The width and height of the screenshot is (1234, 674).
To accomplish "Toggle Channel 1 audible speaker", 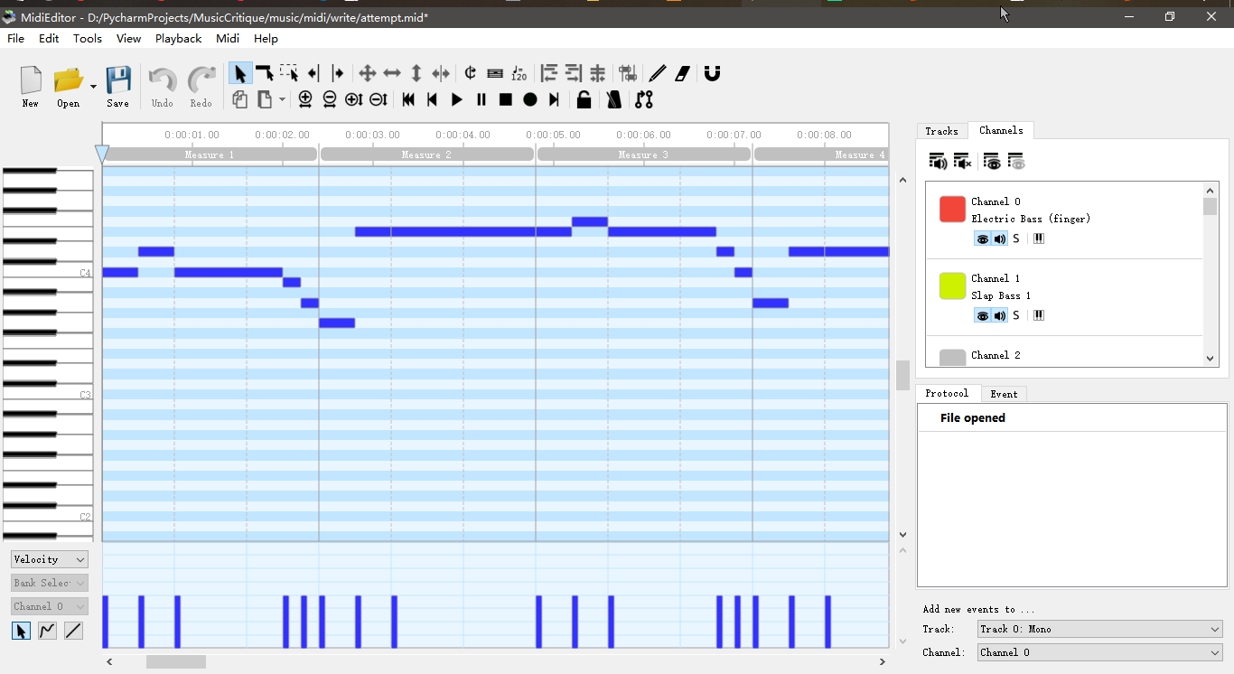I will coord(1000,315).
